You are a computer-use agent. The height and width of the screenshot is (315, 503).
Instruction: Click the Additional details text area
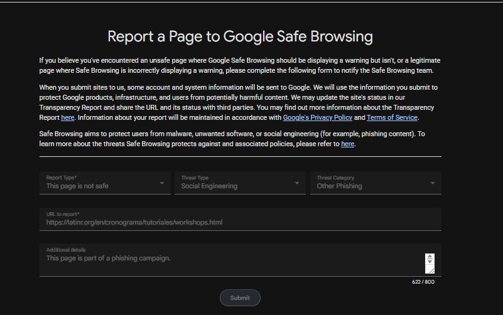click(x=241, y=260)
